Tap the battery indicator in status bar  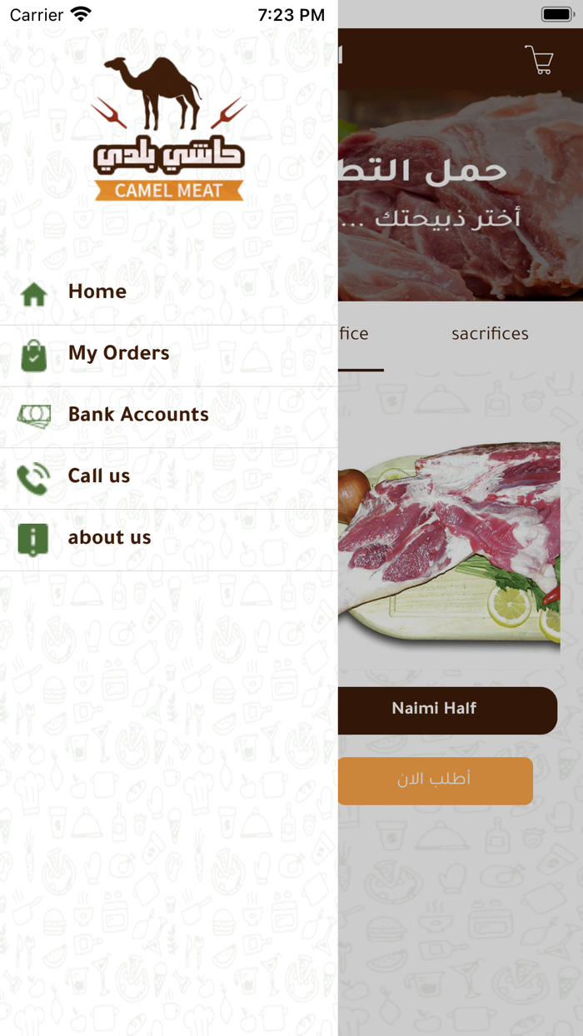point(557,14)
